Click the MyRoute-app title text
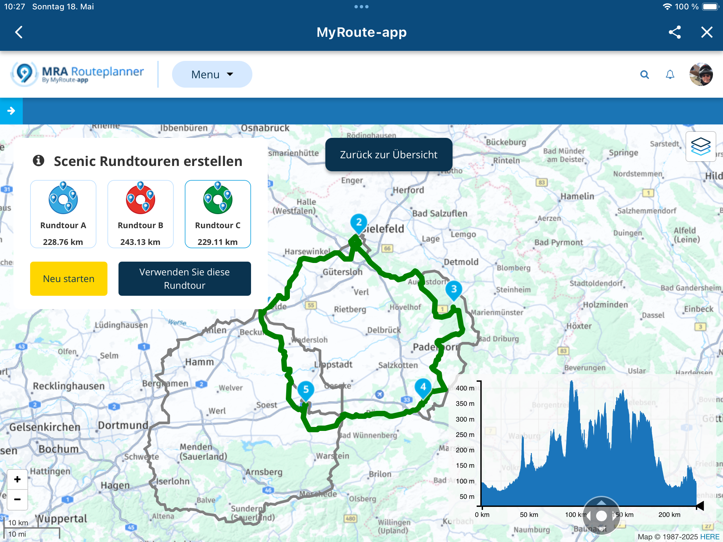 (361, 32)
